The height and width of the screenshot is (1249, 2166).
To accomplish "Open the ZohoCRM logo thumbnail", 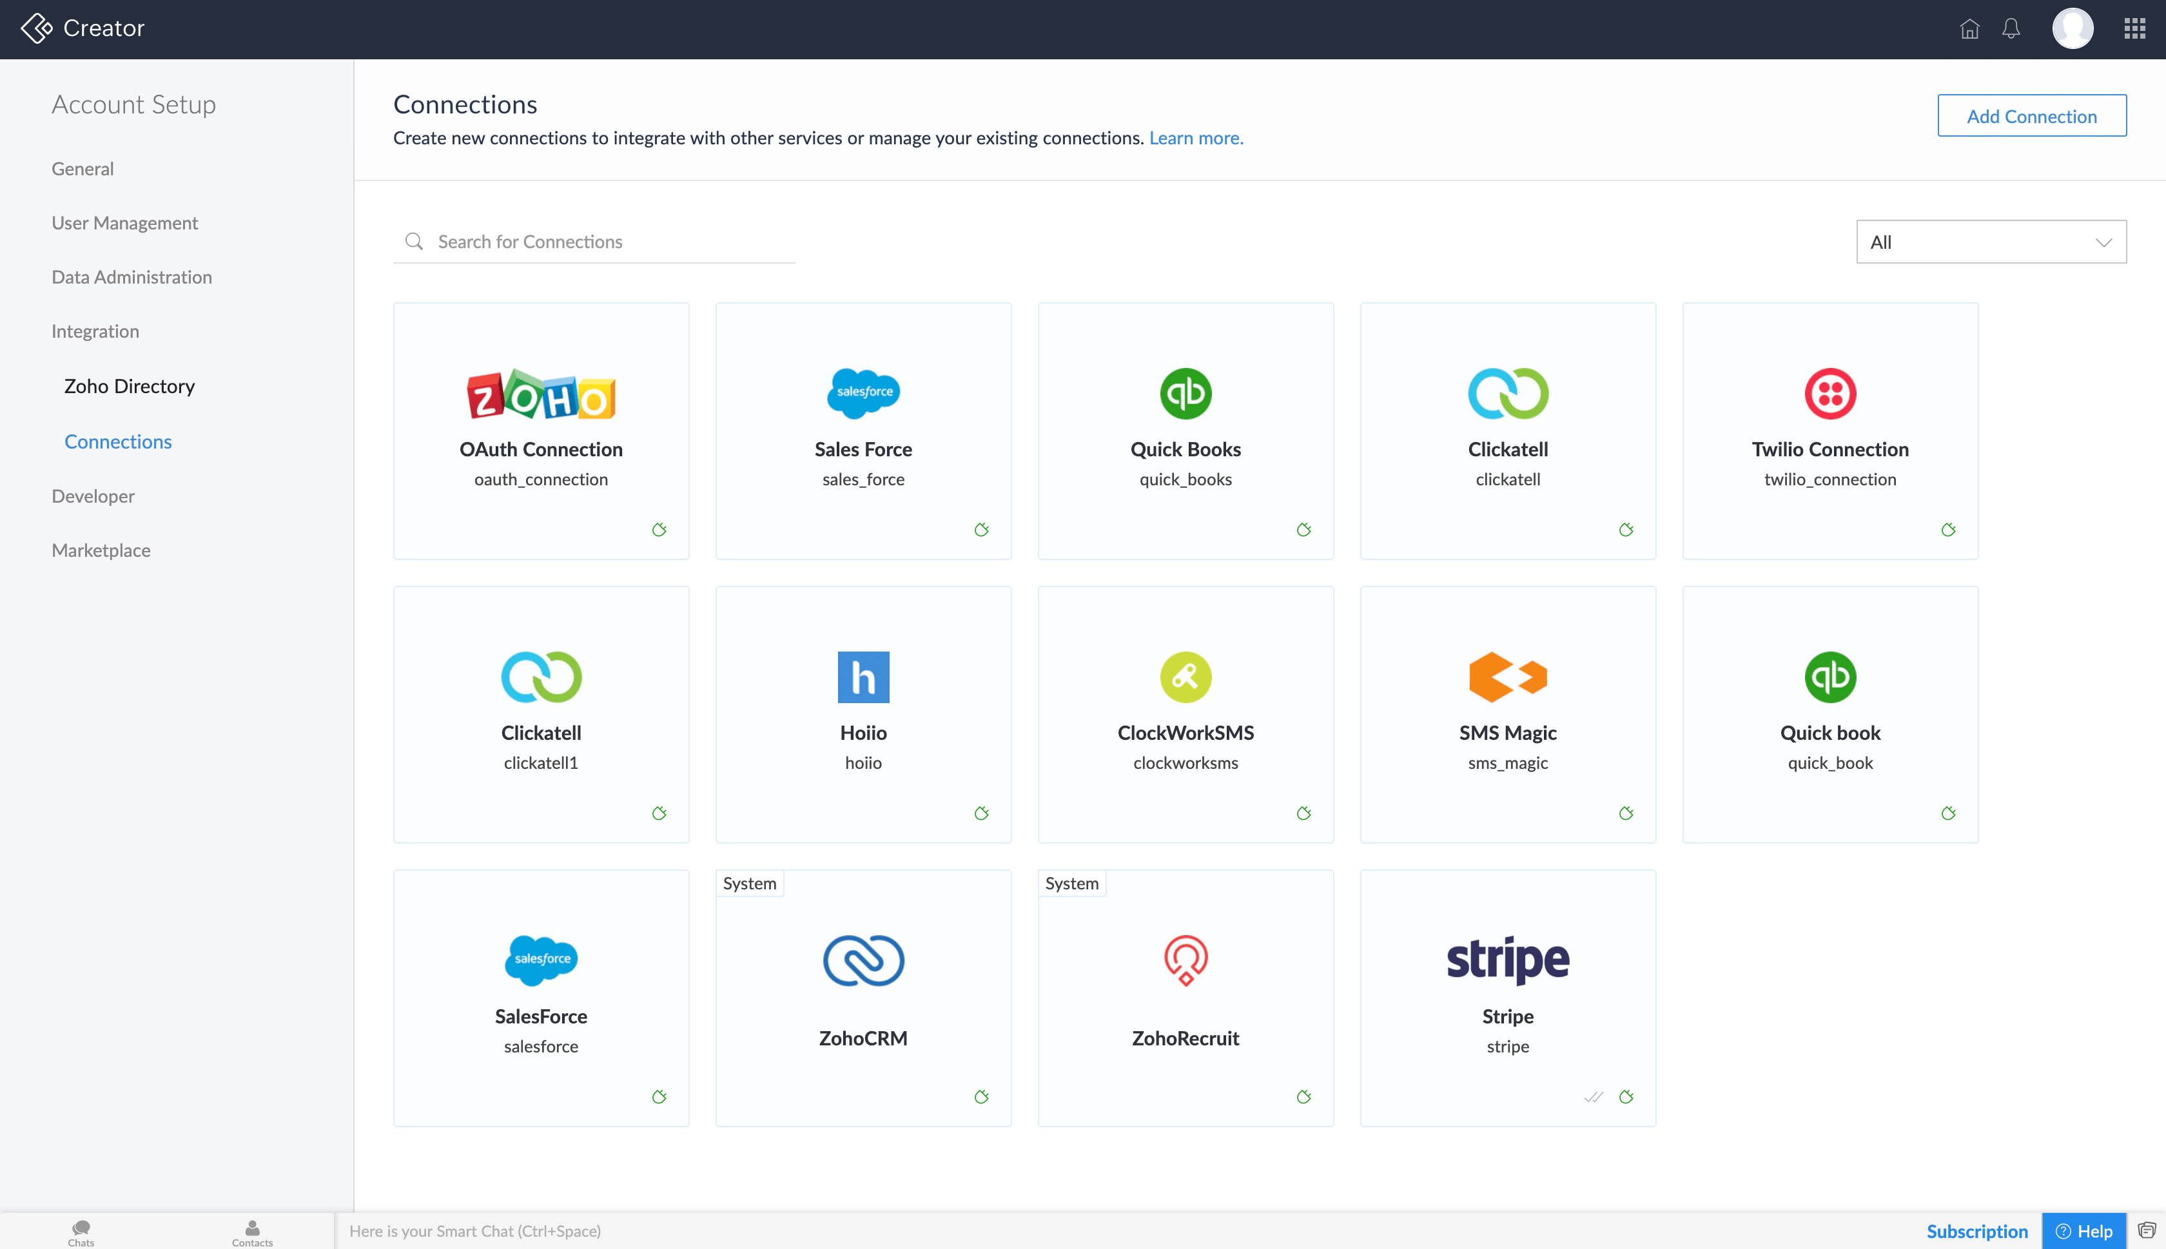I will point(863,960).
